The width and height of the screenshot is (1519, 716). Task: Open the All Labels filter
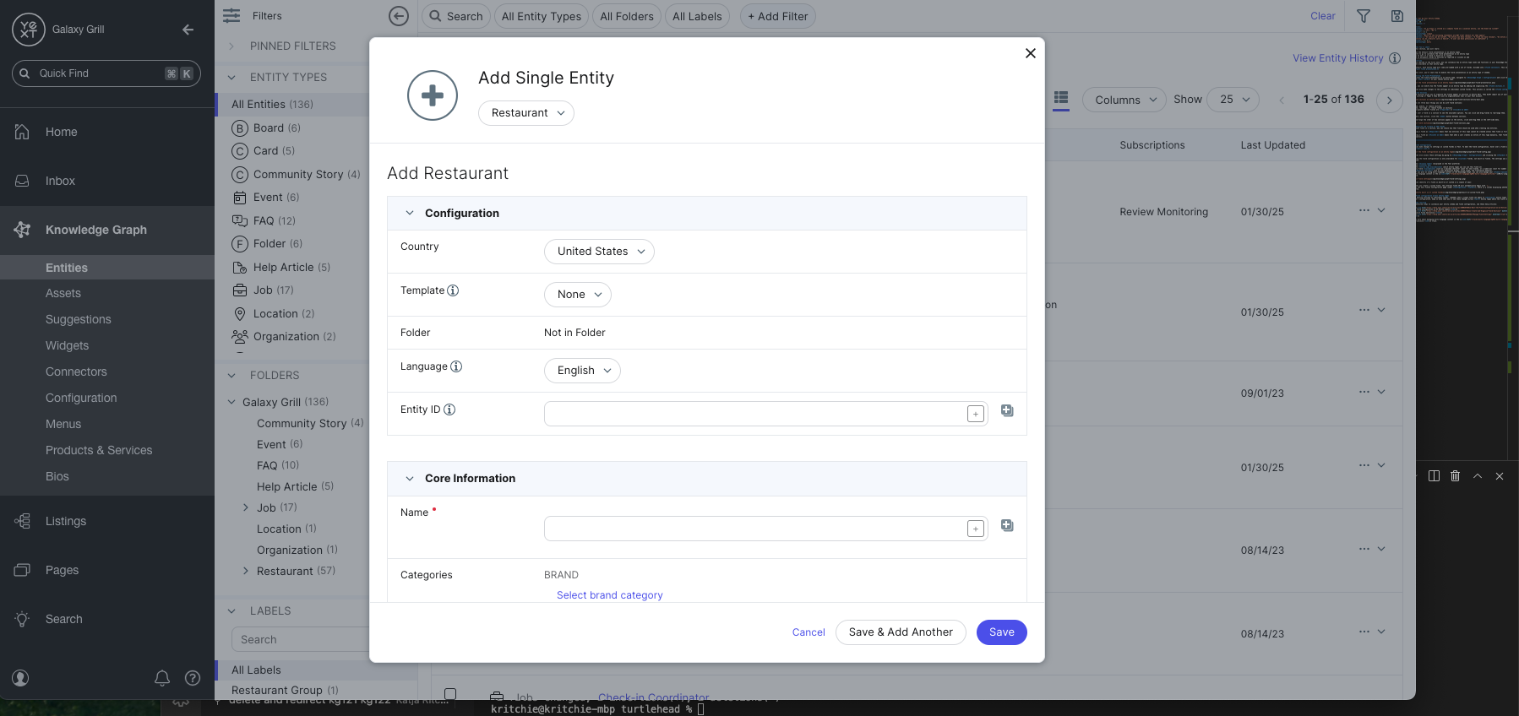(x=697, y=16)
